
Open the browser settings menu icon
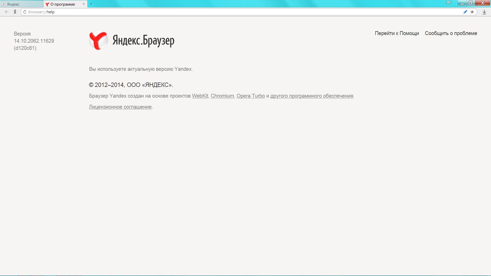click(x=449, y=3)
